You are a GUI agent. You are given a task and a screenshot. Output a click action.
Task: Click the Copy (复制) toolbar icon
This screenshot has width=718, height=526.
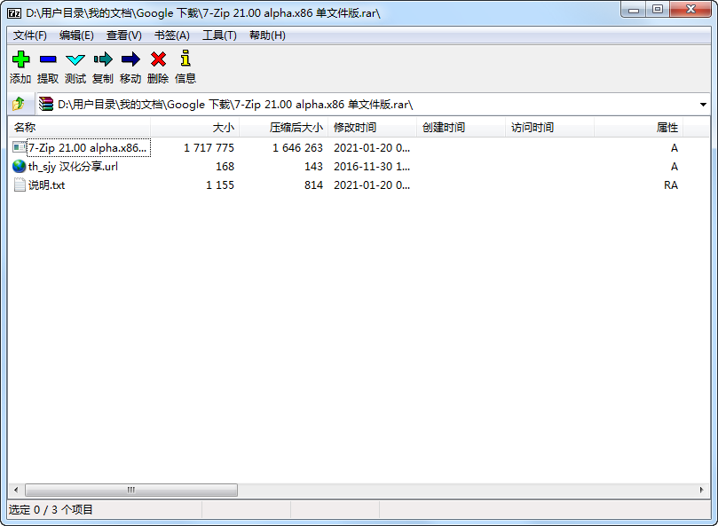tap(103, 59)
